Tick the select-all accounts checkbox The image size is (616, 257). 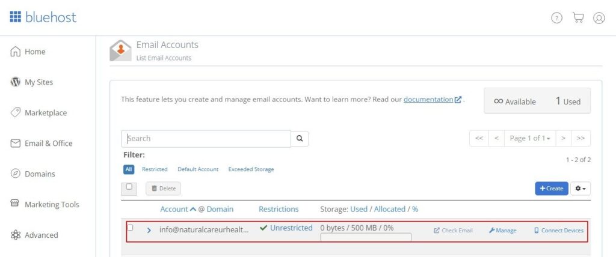point(129,187)
